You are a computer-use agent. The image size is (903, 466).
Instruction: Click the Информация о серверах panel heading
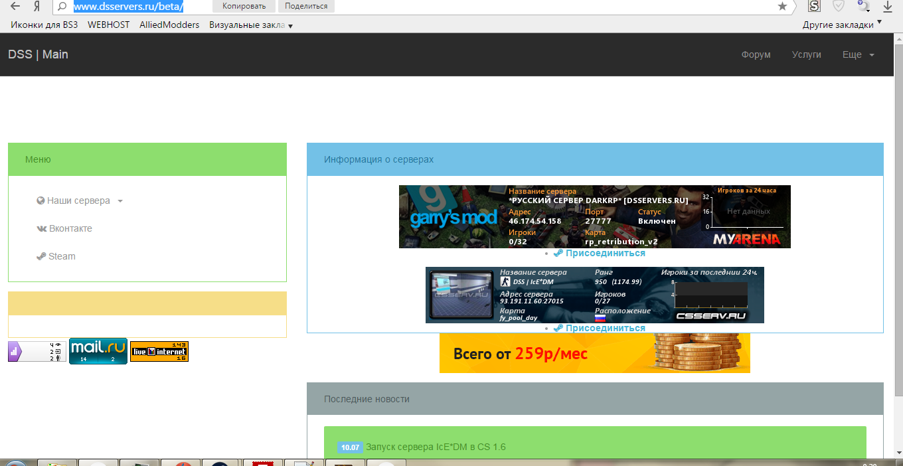pos(595,159)
